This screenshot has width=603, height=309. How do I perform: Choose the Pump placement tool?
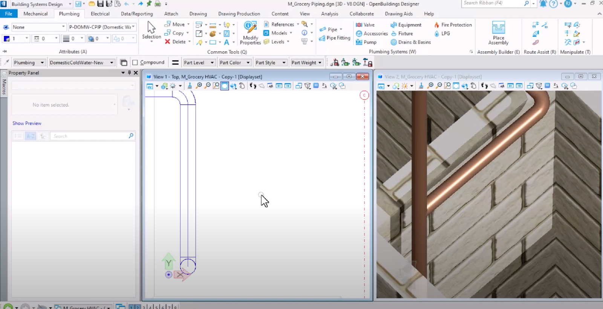click(366, 42)
